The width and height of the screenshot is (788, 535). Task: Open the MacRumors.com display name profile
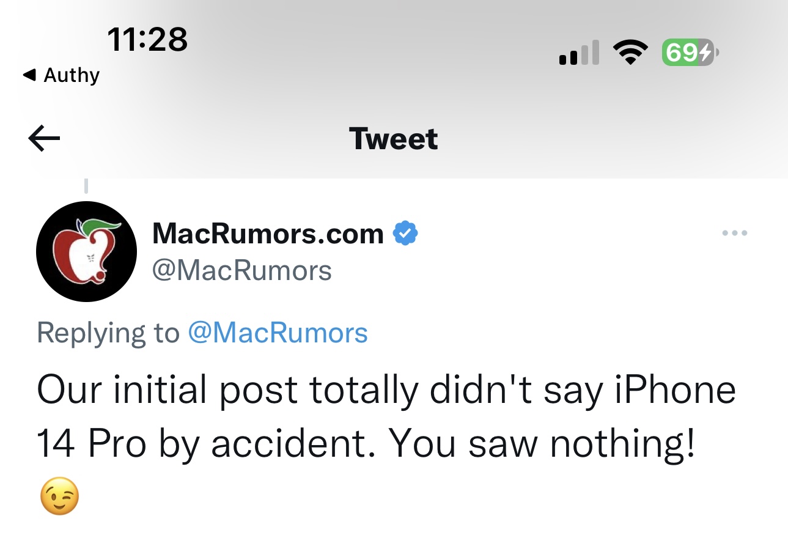click(268, 233)
